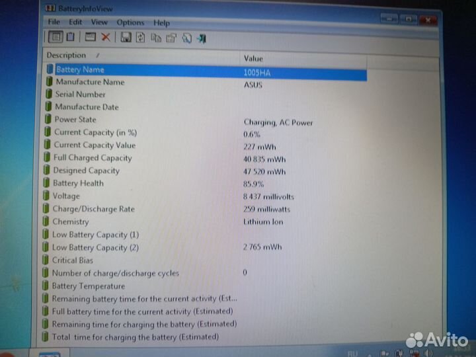Open the Edit menu
This screenshot has width=476, height=357.
pyautogui.click(x=75, y=22)
